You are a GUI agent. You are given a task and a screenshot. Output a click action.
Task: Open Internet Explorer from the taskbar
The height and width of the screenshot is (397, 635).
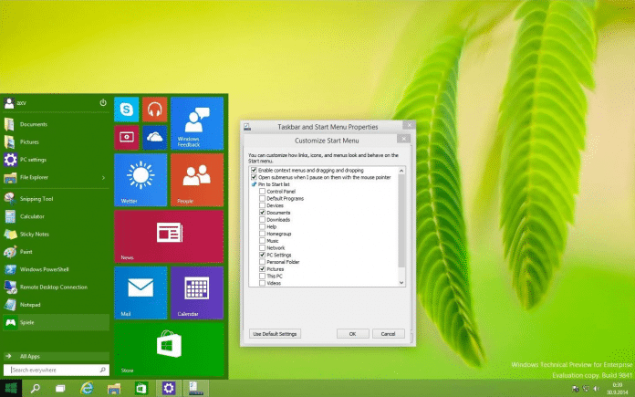pos(87,388)
